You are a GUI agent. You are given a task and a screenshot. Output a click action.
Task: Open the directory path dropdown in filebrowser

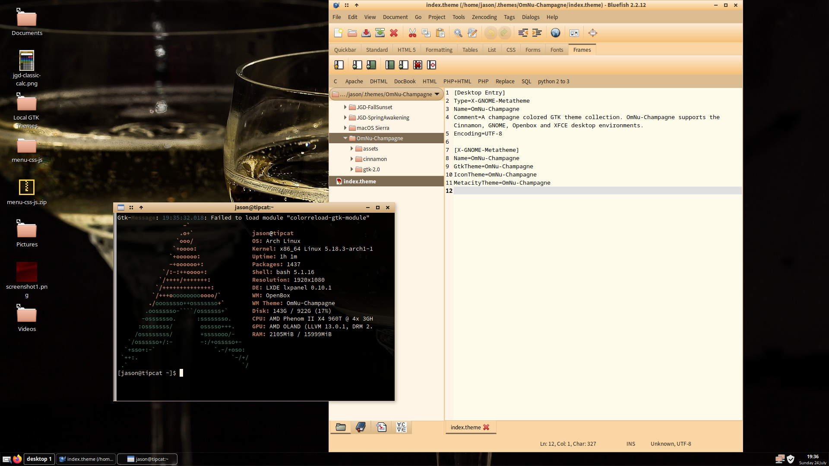(x=386, y=94)
